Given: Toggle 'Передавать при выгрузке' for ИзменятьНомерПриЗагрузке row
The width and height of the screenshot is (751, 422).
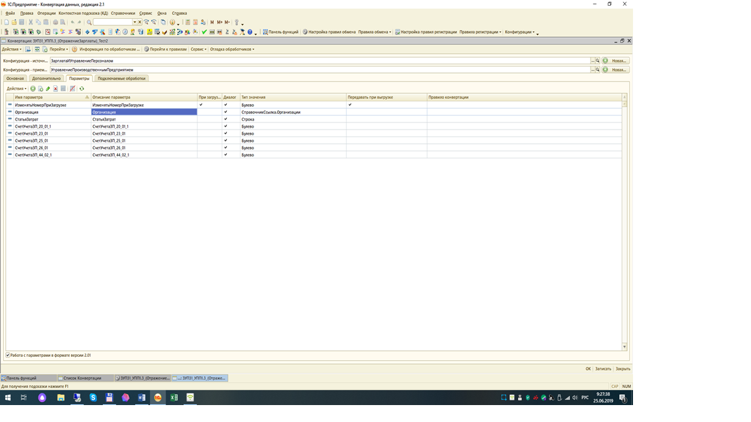Looking at the screenshot, I should tap(350, 105).
